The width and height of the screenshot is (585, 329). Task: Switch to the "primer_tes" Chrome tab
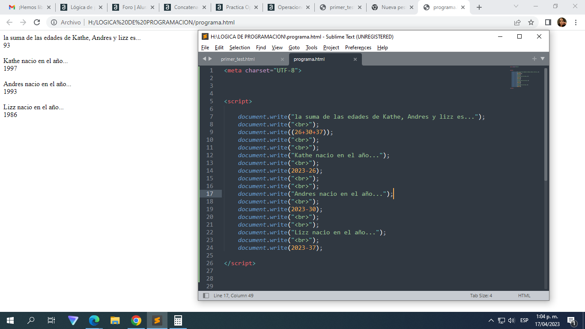pos(340,7)
